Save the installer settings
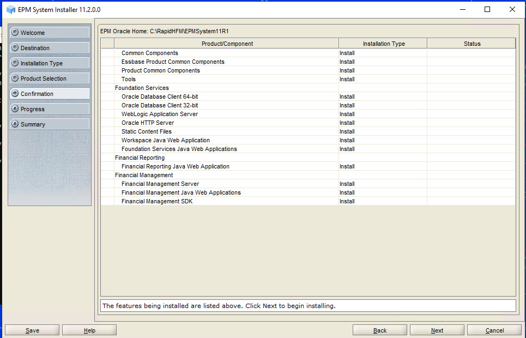The height and width of the screenshot is (338, 526). [32, 330]
